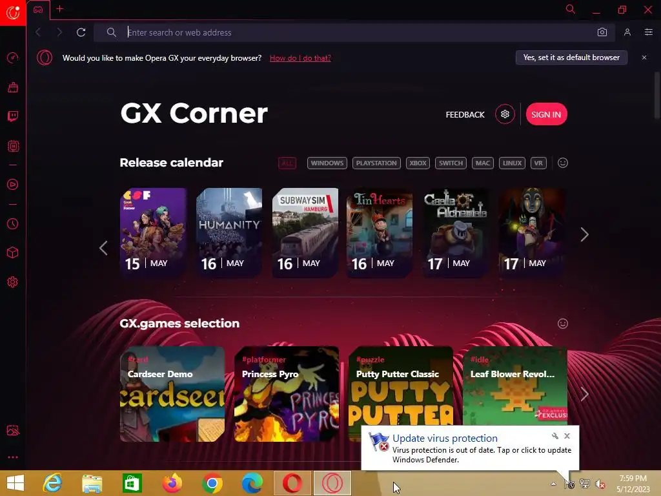Filter releases by SWITCH
The width and height of the screenshot is (661, 496).
click(451, 163)
